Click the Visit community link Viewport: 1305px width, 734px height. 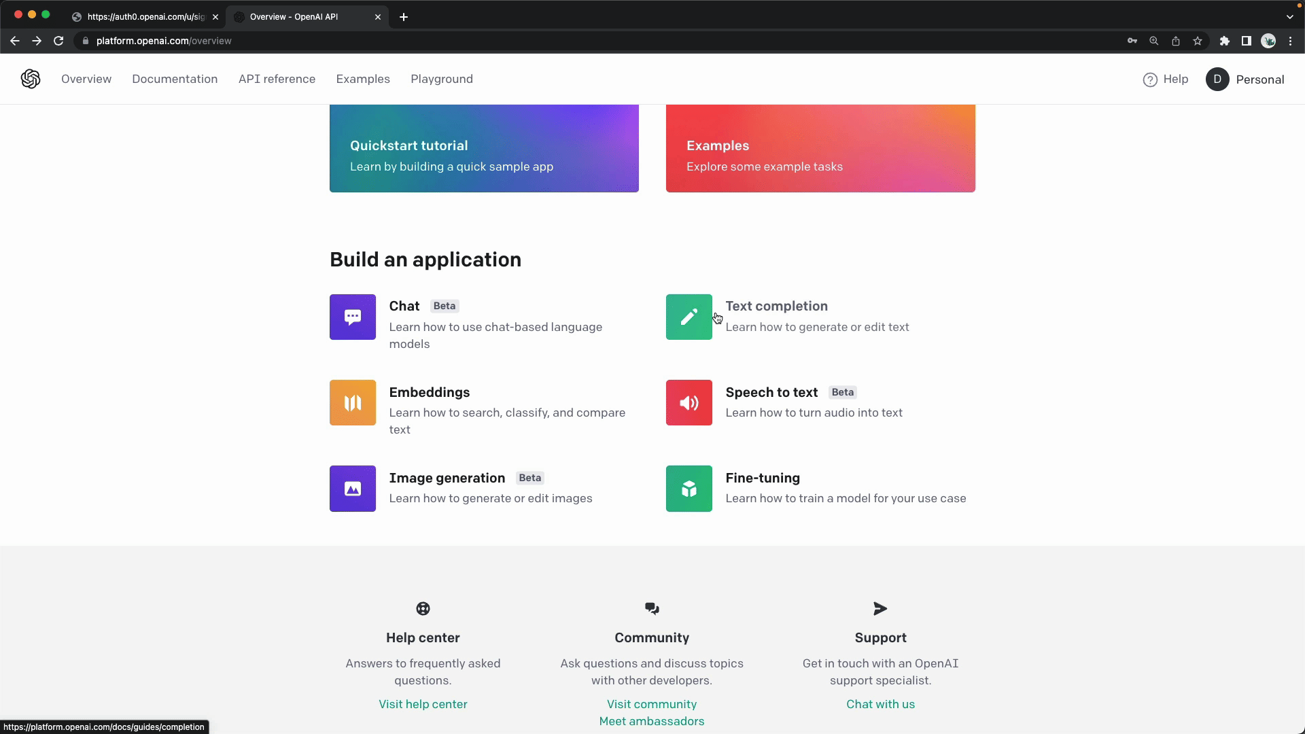(652, 704)
